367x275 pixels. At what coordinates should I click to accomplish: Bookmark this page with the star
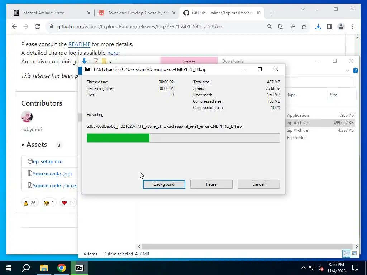[304, 26]
